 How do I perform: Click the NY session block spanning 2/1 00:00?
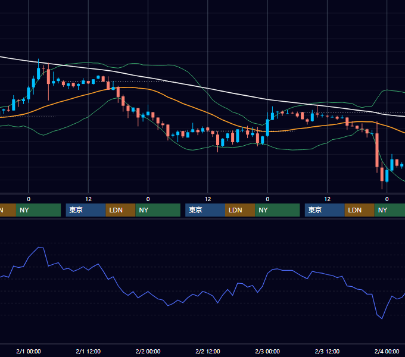[38, 210]
